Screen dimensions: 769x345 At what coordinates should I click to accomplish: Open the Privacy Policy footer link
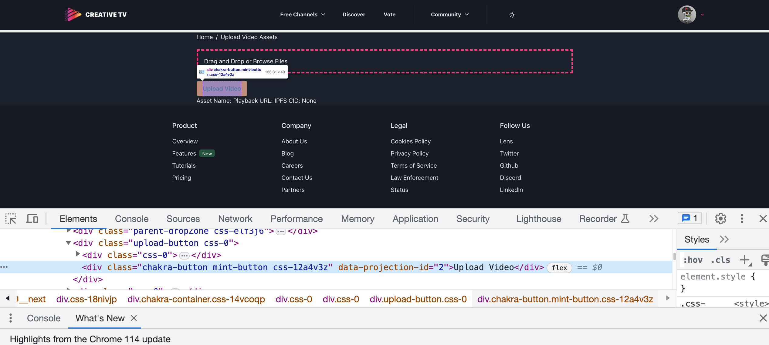409,153
